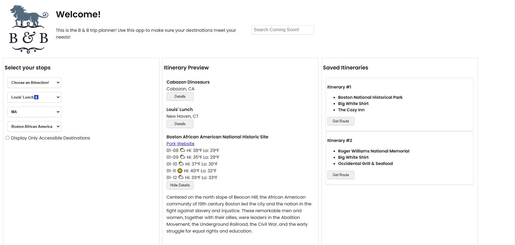Click the wheelchair accessibility icon beside Louis' Lunch
Viewport: 515px width, 245px height.
(x=36, y=97)
